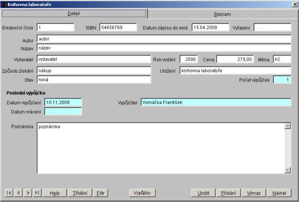Click the Třídění sort button
Screen dimensions: 299x202
click(79, 193)
